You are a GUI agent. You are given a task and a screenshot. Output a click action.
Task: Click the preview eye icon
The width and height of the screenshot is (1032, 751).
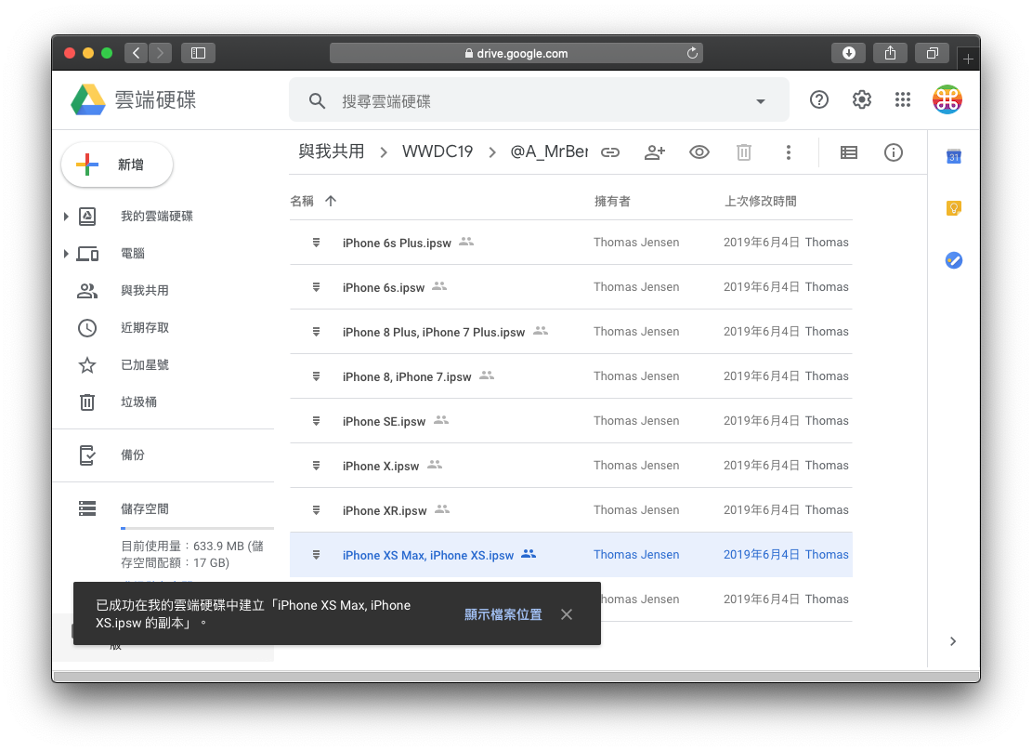click(699, 152)
